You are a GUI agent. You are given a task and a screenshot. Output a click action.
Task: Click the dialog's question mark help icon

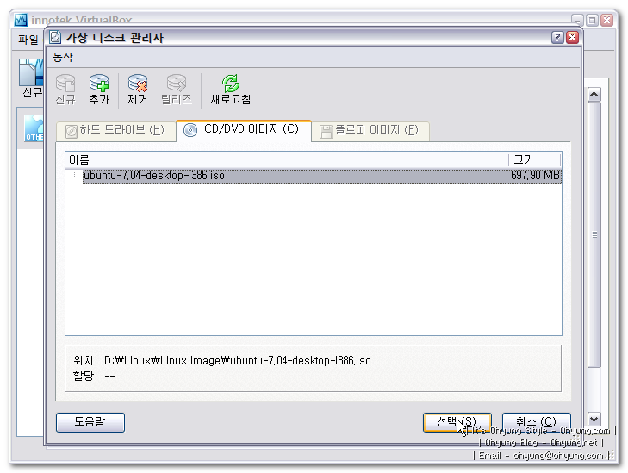click(557, 37)
